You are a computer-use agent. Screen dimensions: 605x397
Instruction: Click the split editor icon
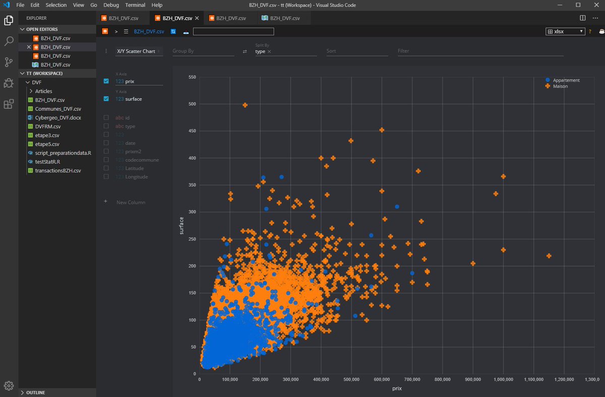(x=583, y=18)
